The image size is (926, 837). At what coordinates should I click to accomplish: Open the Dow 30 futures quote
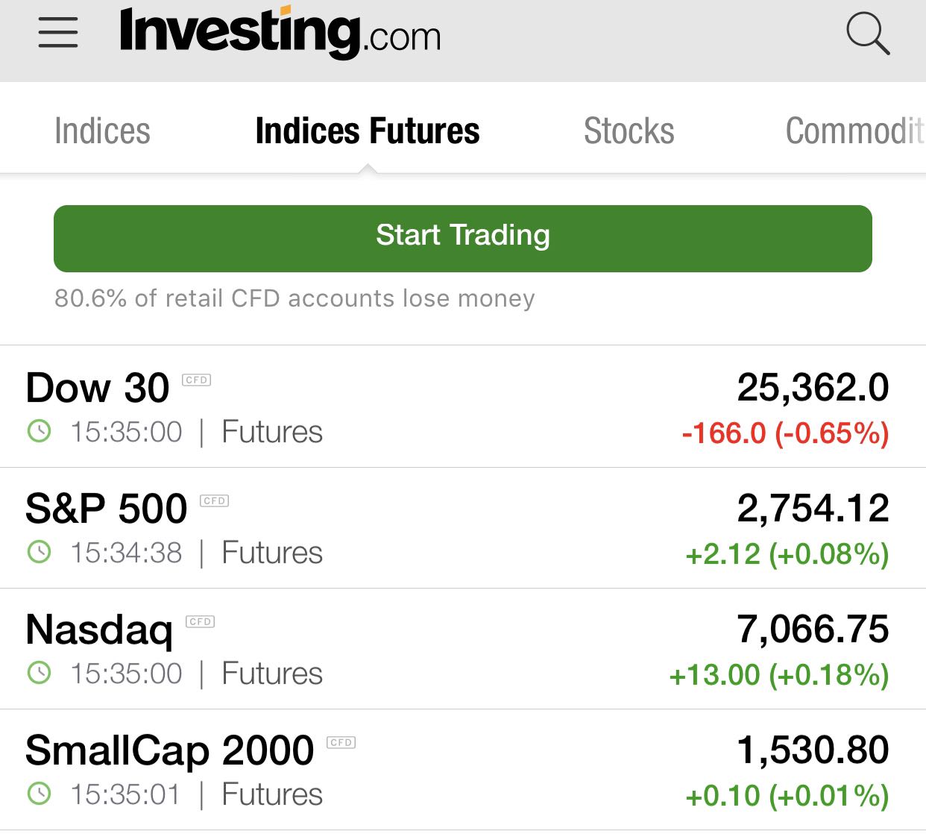[x=98, y=389]
